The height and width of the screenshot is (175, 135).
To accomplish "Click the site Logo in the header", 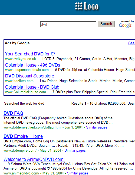I will tap(87, 6).
